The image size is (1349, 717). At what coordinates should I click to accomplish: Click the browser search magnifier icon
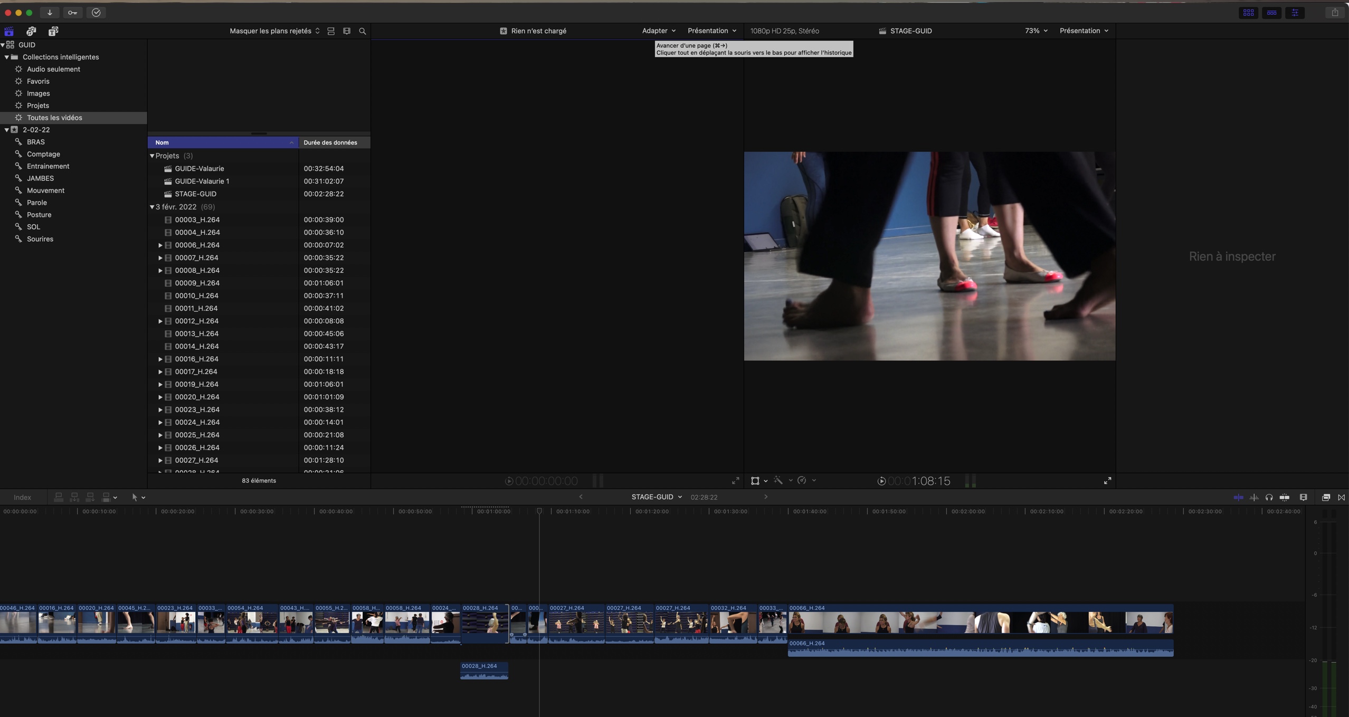[x=363, y=31]
